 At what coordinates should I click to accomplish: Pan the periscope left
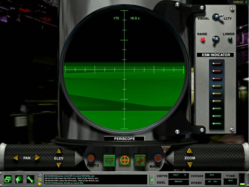click(x=16, y=158)
